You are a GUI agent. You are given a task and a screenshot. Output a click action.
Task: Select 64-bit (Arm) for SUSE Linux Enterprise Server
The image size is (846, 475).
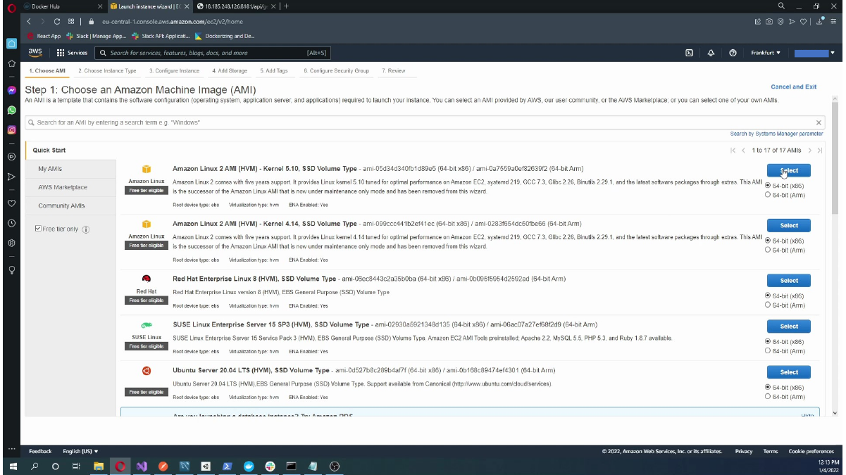(768, 350)
